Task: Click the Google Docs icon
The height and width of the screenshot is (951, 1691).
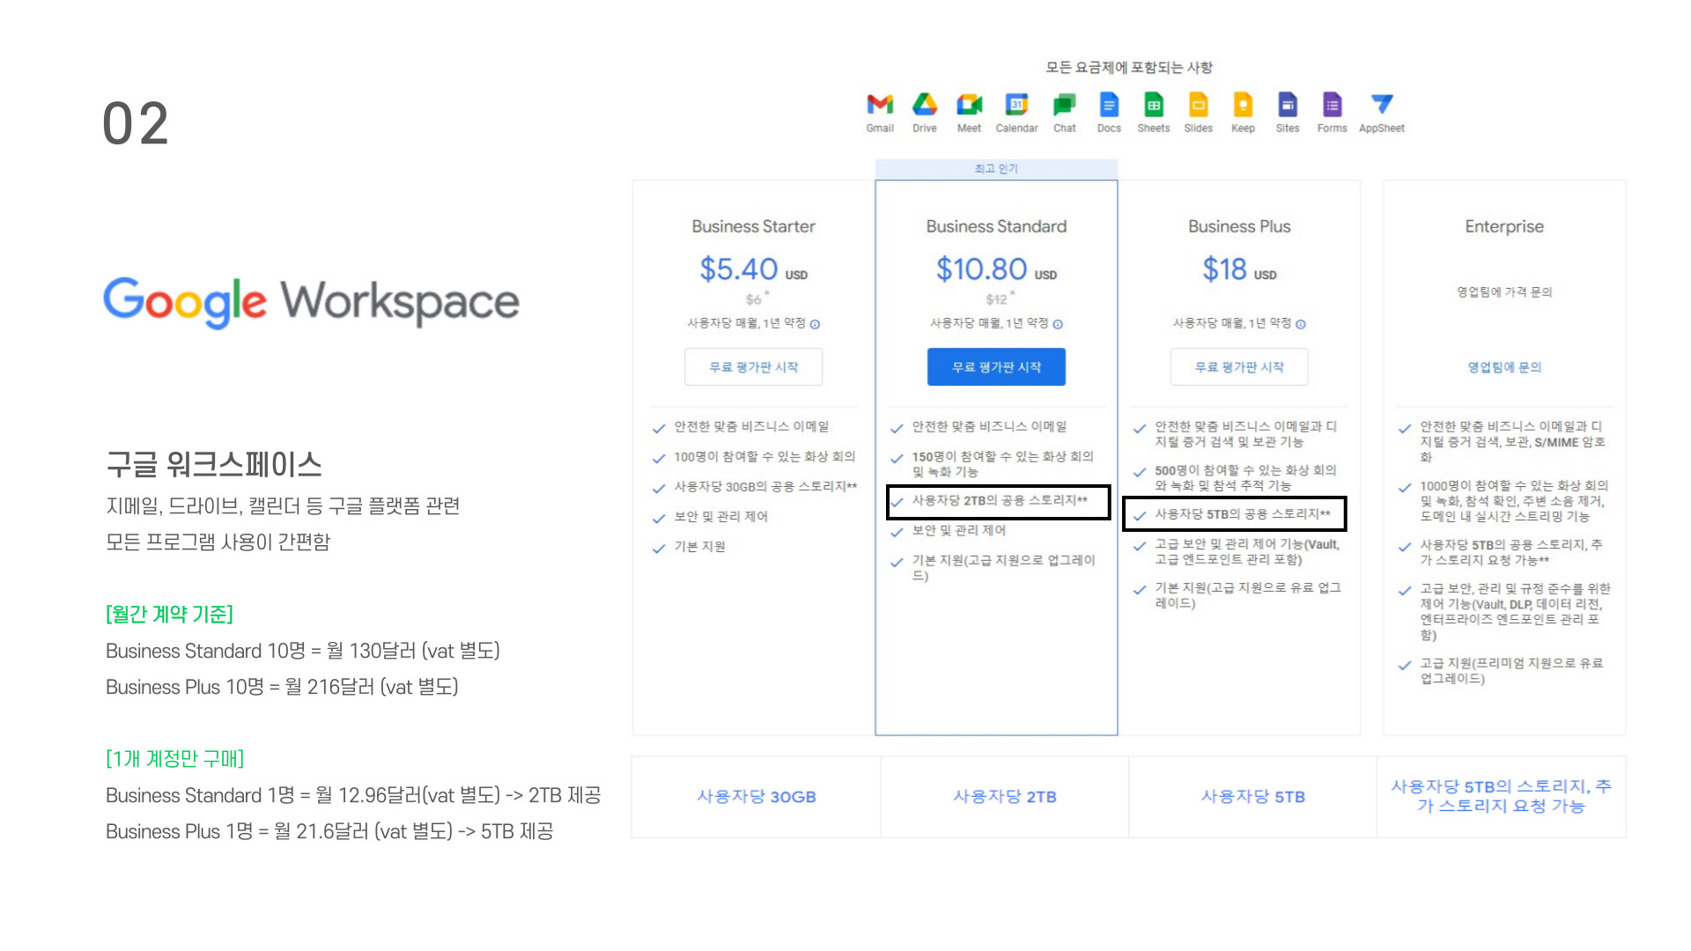Action: coord(1109,105)
